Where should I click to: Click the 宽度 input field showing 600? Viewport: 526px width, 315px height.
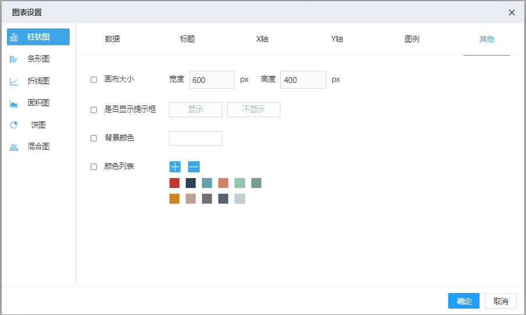[211, 80]
